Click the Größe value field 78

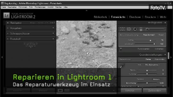click(162, 40)
